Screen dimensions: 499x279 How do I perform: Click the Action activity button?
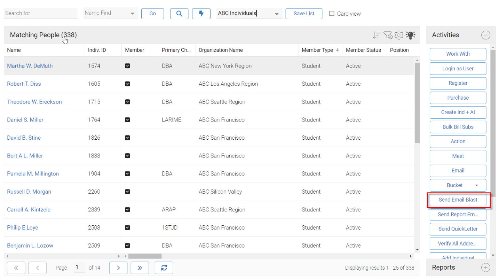click(458, 141)
